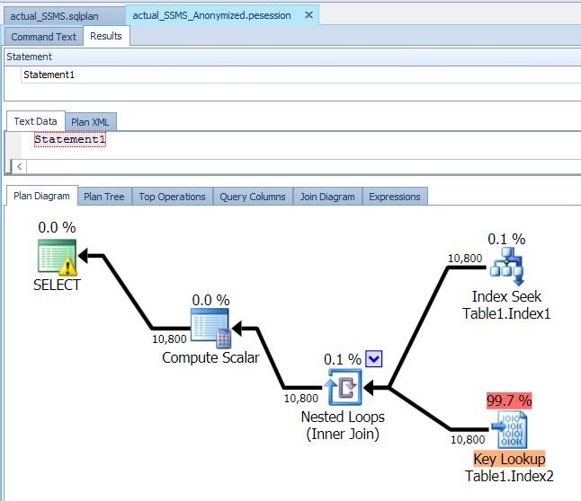Expand the Nested Loops dropdown arrow
Image resolution: width=581 pixels, height=501 pixels.
click(375, 359)
